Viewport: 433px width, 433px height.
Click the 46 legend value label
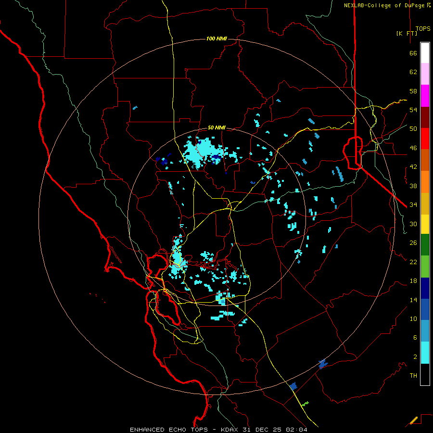click(413, 148)
